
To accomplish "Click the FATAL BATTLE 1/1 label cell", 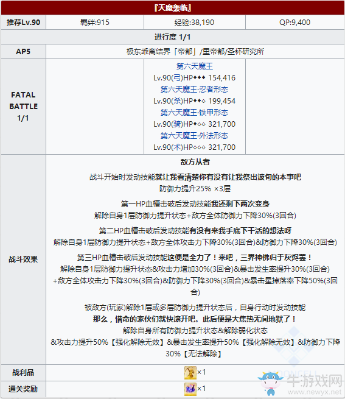I will (23, 107).
